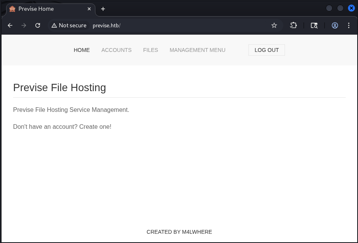Select the HOME navigation item
This screenshot has height=243, width=358.
click(x=82, y=50)
